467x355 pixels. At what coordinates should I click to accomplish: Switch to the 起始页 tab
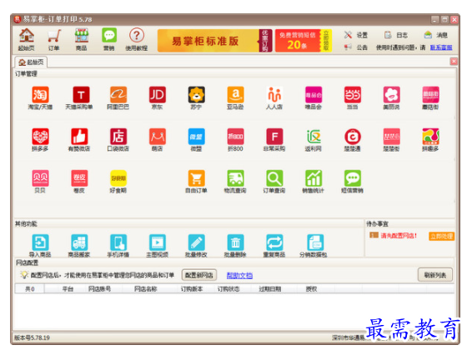click(x=31, y=62)
